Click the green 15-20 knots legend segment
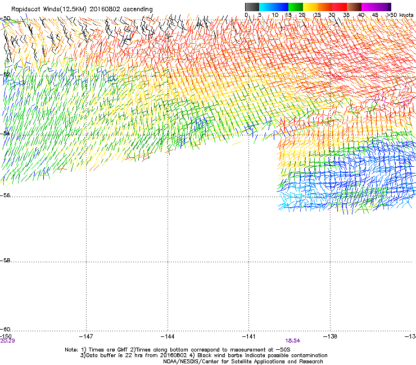 click(x=296, y=7)
